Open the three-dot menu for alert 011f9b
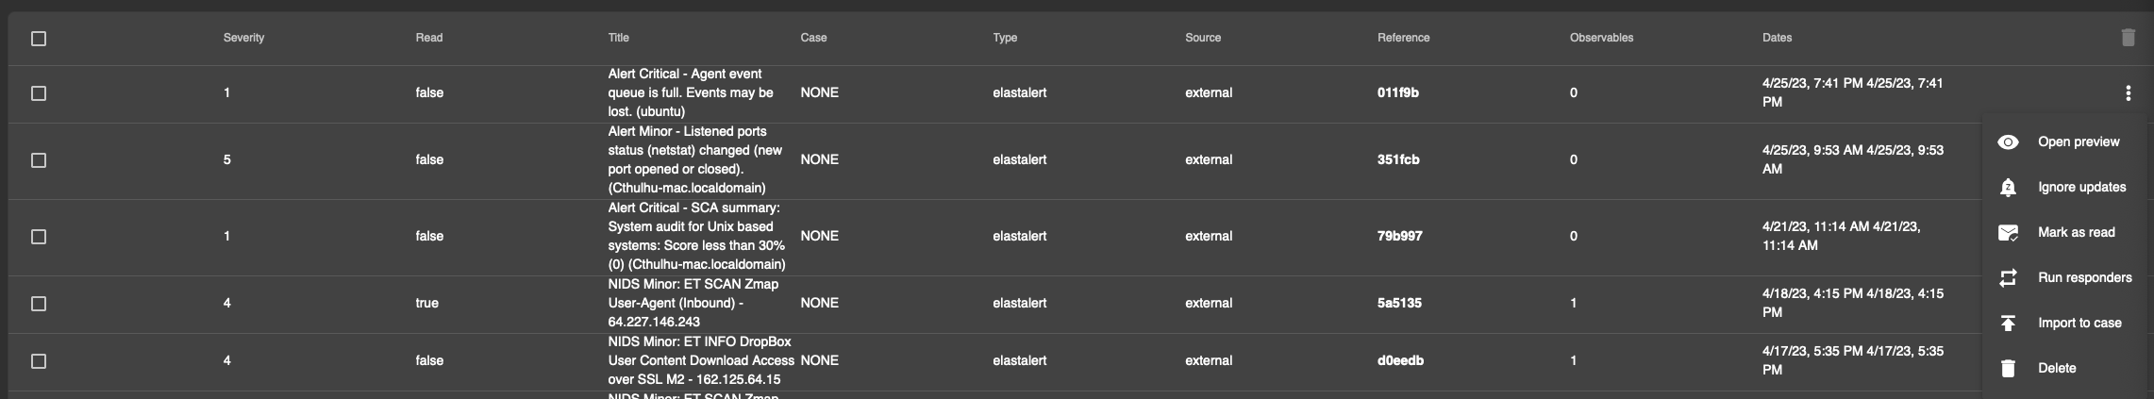 [x=2128, y=92]
